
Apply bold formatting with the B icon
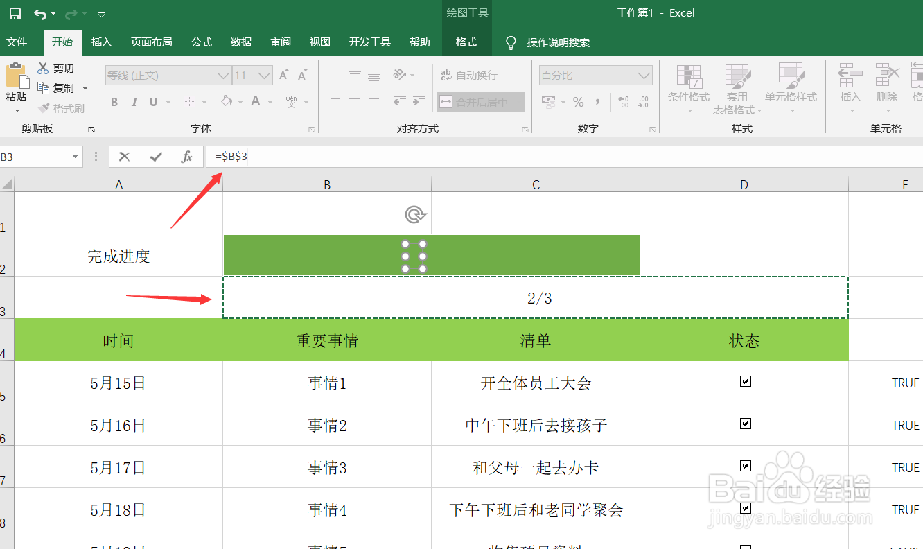point(114,101)
